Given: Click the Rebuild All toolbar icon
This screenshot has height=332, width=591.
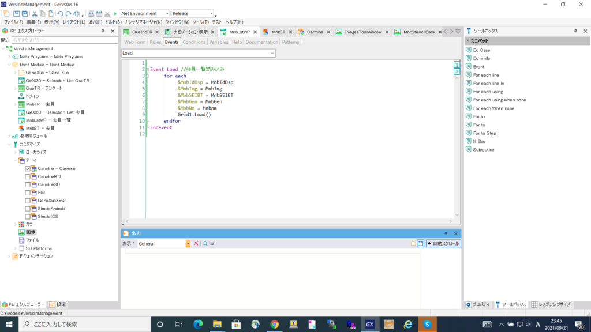Looking at the screenshot, I should [99, 14].
